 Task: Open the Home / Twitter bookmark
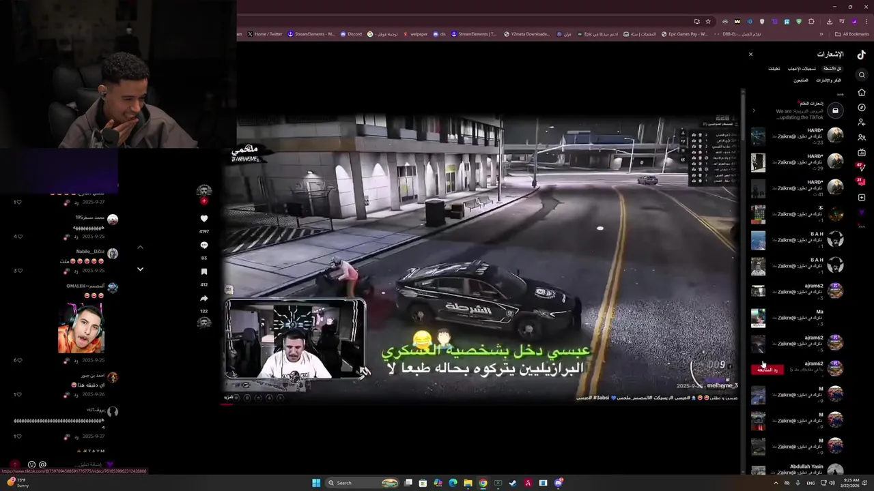[264, 34]
